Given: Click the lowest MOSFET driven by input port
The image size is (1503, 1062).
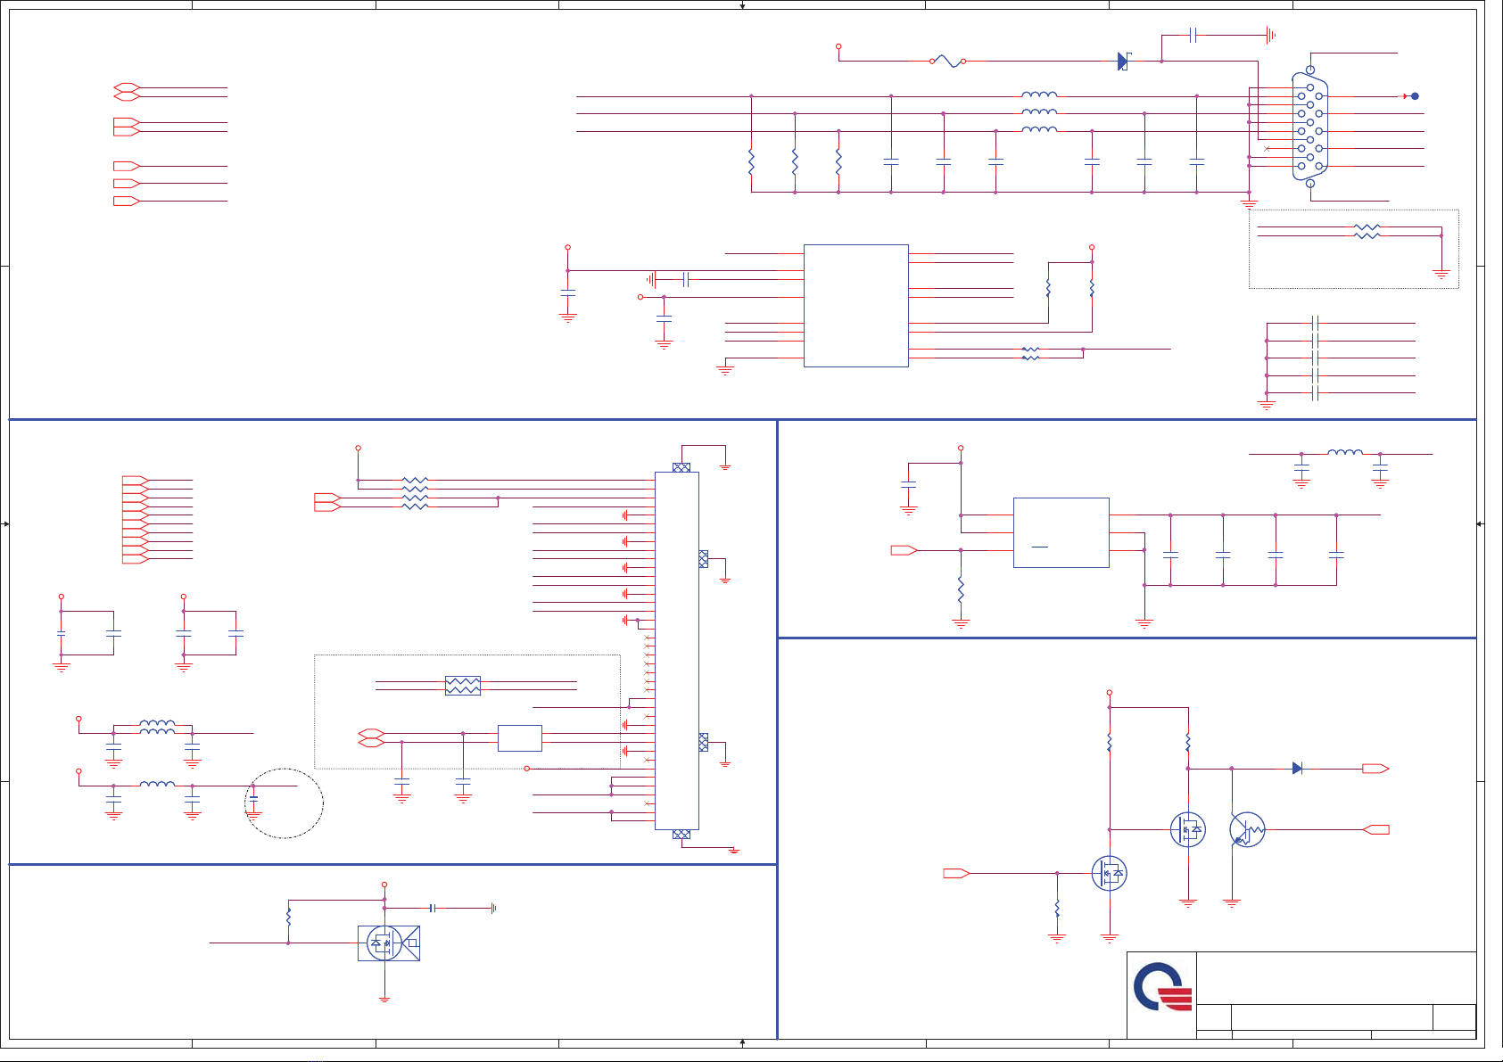Looking at the screenshot, I should click(x=1109, y=873).
